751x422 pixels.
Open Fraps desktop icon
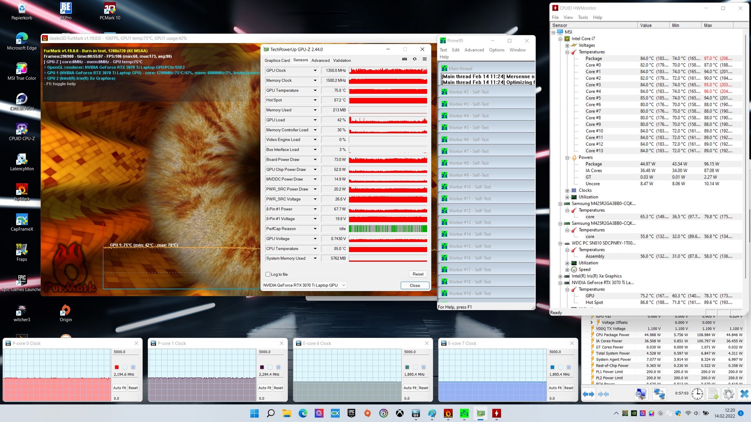click(22, 253)
